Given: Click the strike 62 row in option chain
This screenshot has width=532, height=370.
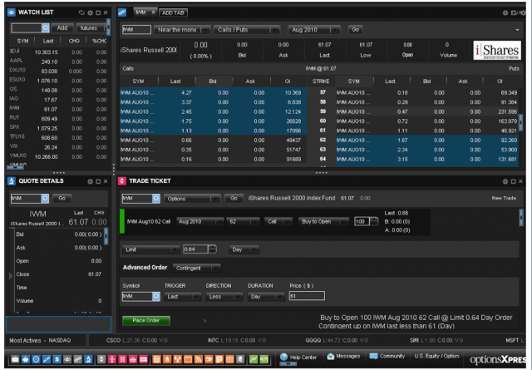Looking at the screenshot, I should pyautogui.click(x=319, y=141).
